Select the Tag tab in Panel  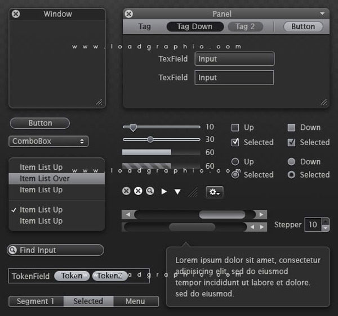144,26
